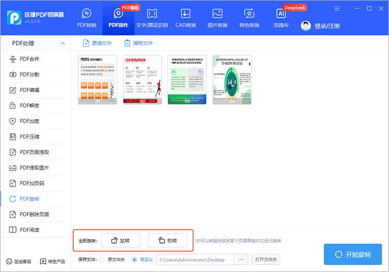Choose PDF解密 in sidebar
389x272 pixels.
[x=36, y=106]
